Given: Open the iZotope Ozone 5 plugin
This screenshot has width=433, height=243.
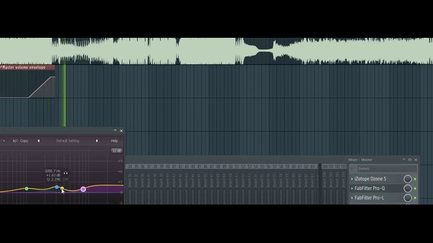Looking at the screenshot, I should point(370,179).
